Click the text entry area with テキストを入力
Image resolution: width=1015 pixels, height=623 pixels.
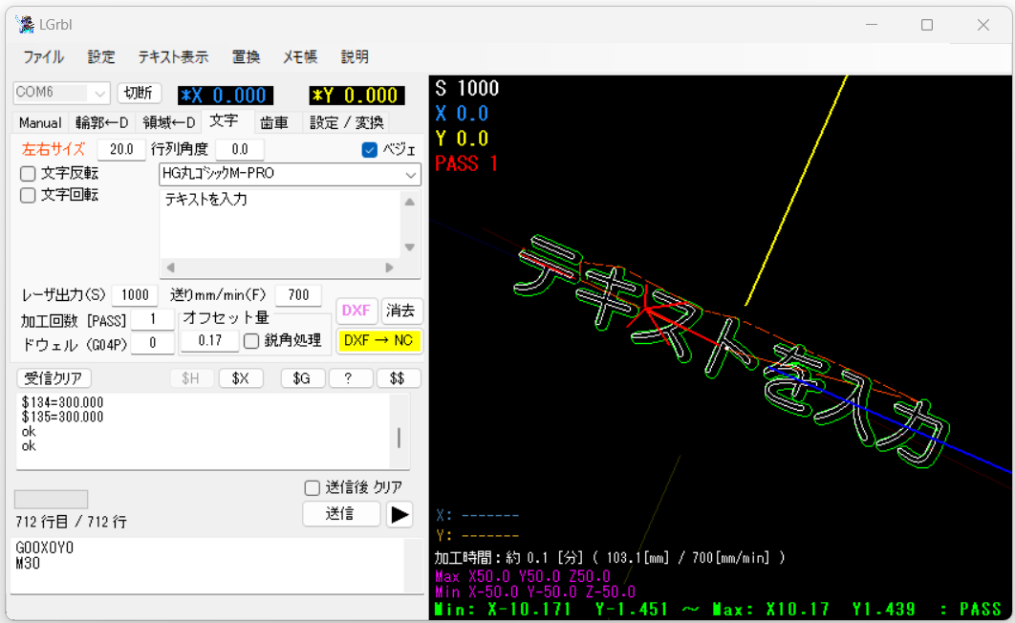click(280, 224)
